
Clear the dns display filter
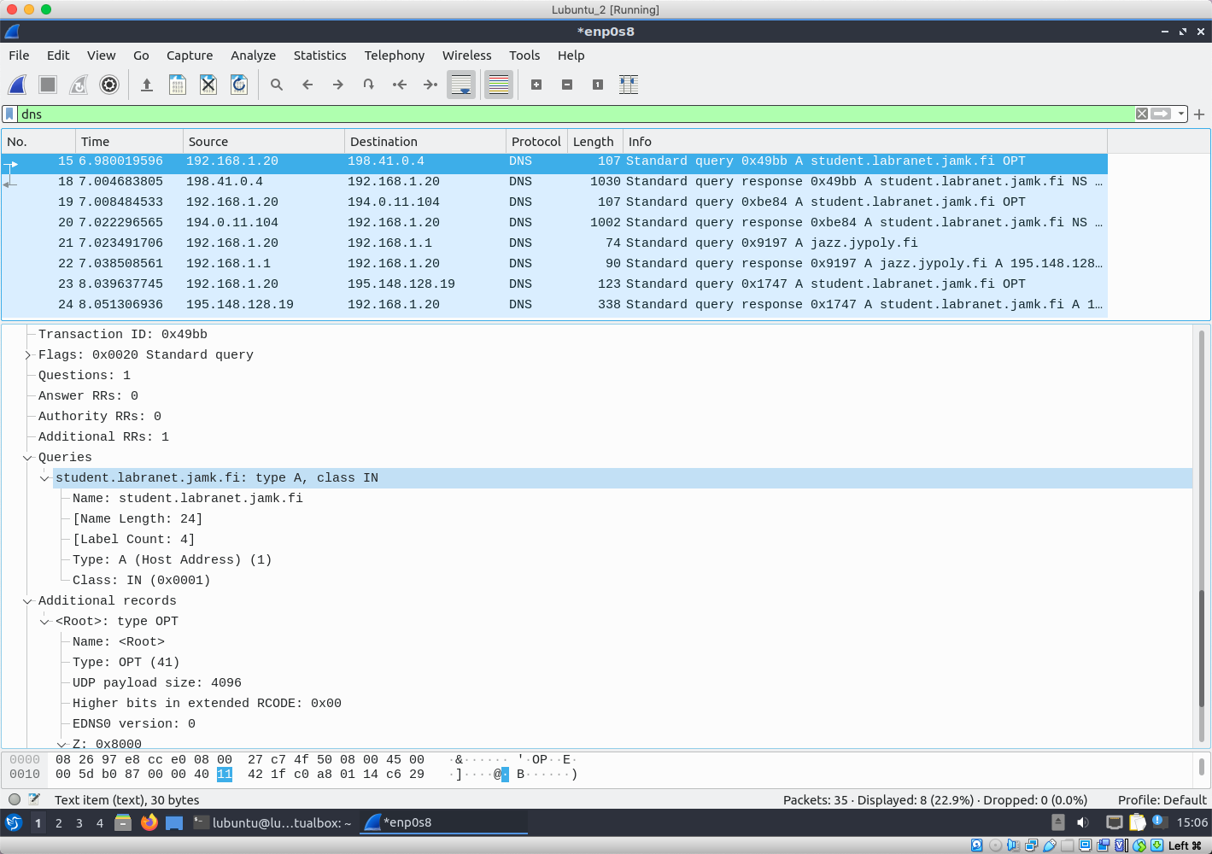[1142, 114]
